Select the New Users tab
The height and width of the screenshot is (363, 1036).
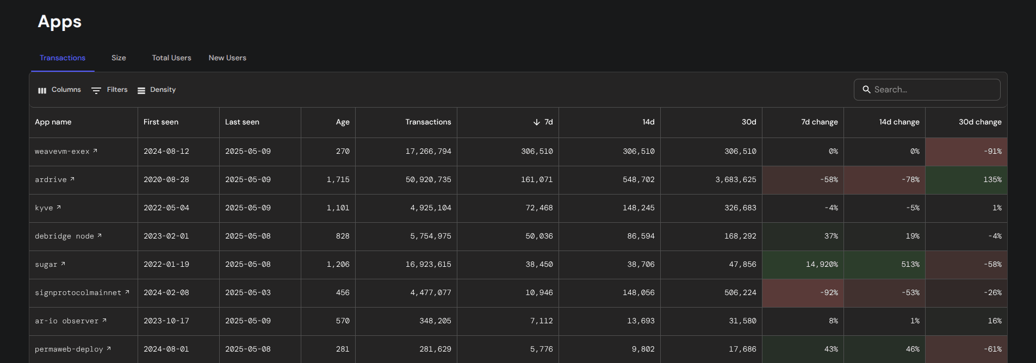tap(227, 58)
